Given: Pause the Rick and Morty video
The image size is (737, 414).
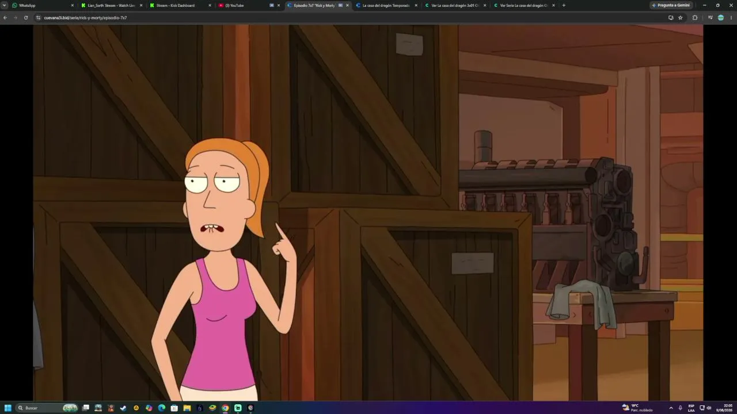Looking at the screenshot, I should (x=368, y=212).
